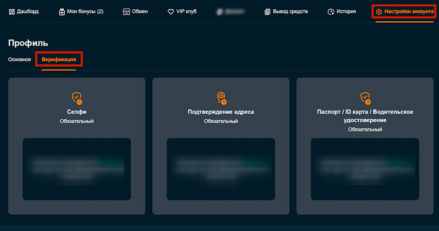
Task: Click the VIP клуб heart icon
Action: [170, 12]
